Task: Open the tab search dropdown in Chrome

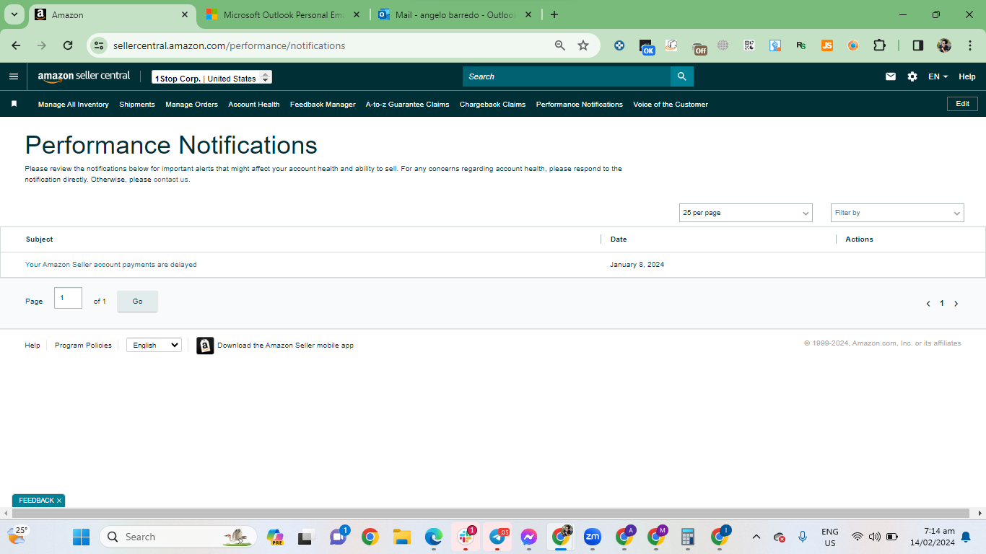Action: [14, 14]
